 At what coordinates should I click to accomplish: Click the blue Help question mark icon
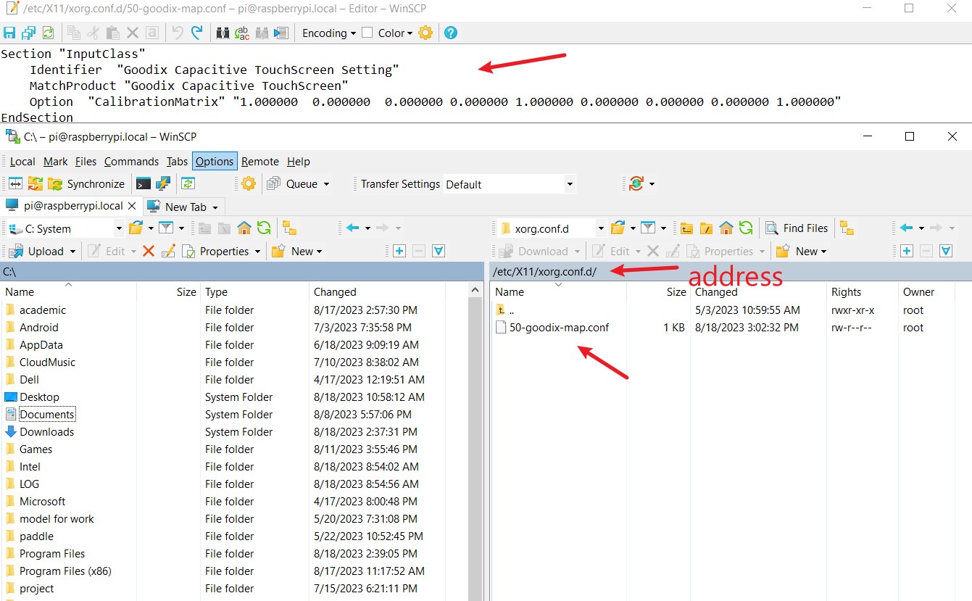click(x=451, y=33)
